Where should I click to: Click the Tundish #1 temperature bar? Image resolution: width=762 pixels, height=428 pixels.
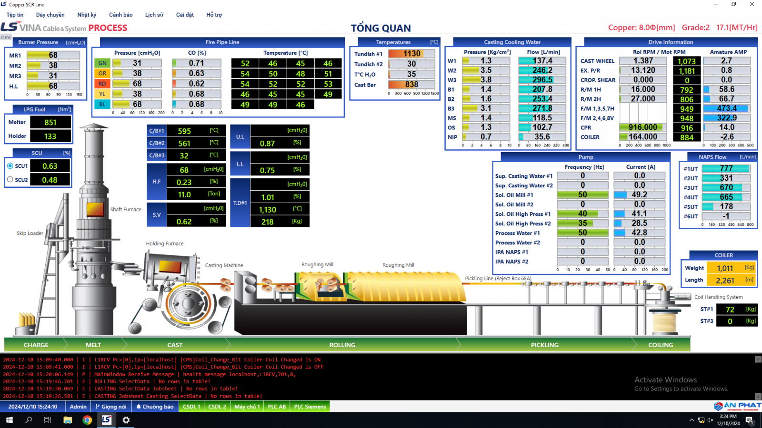[411, 54]
